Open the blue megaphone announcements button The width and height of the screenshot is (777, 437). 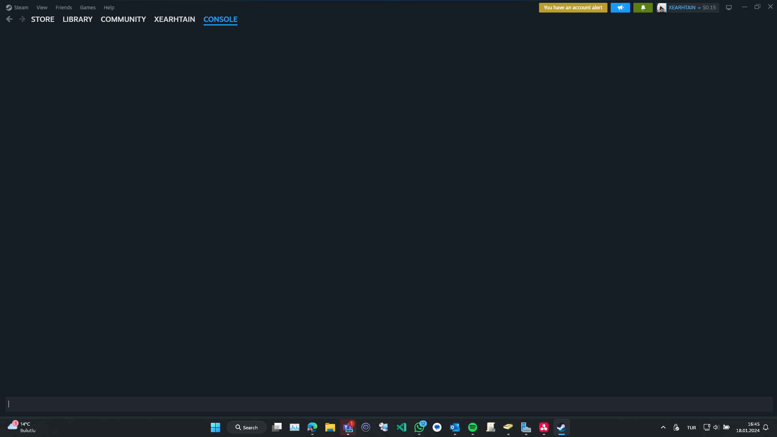tap(620, 8)
